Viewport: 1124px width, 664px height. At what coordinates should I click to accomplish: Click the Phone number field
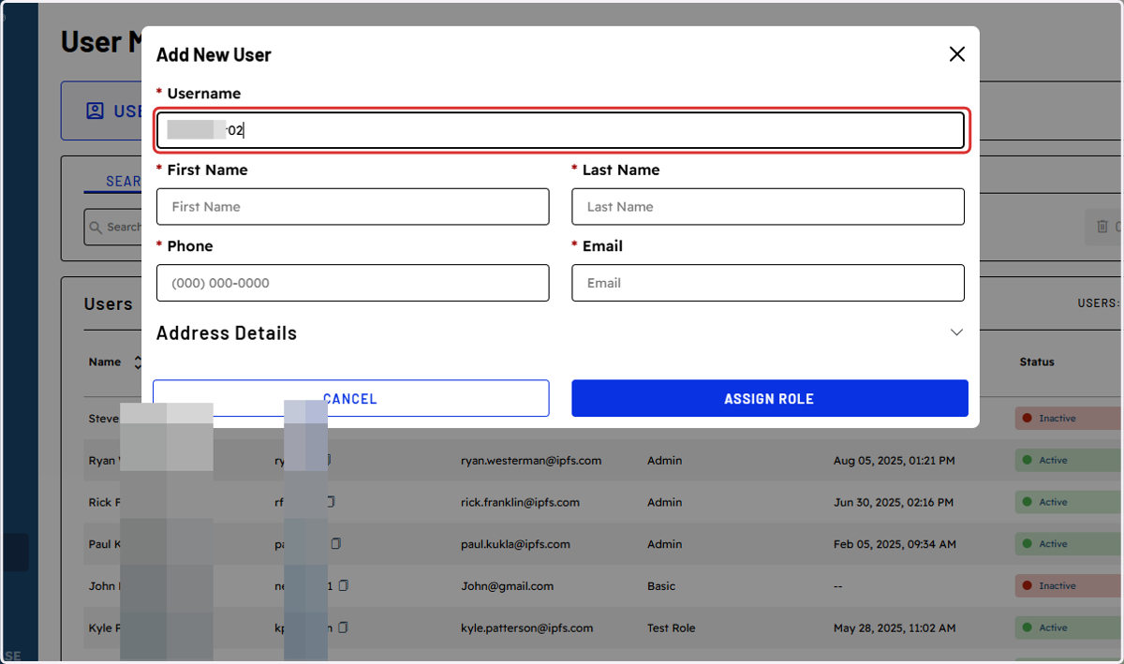click(x=353, y=283)
